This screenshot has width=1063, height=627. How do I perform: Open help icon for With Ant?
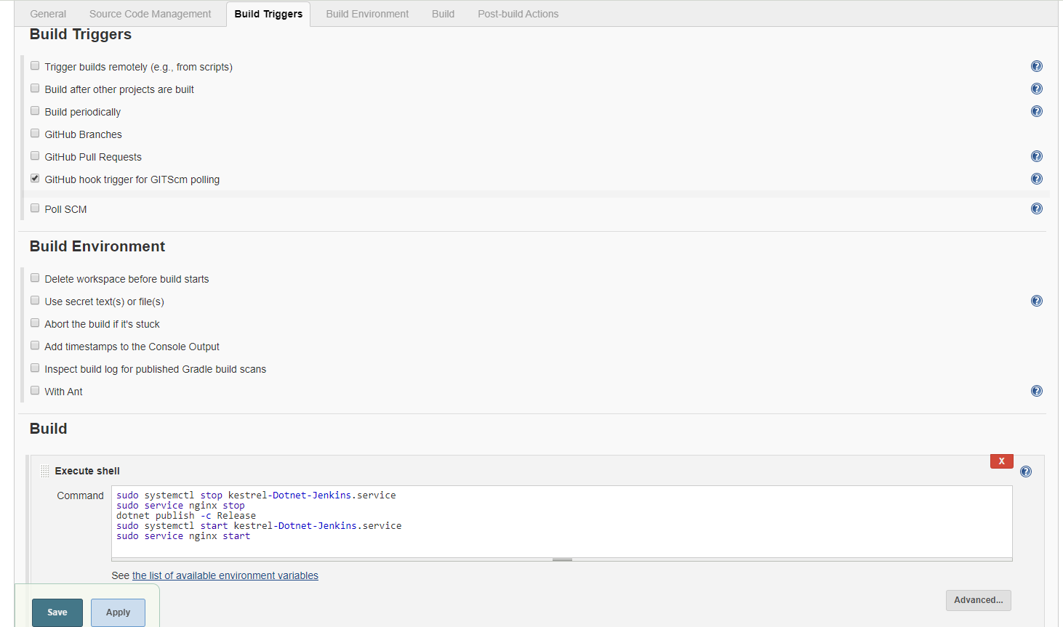(x=1037, y=391)
